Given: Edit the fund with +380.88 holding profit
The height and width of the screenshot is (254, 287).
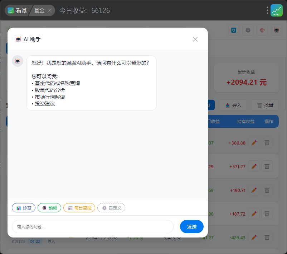Looking at the screenshot, I should [x=254, y=142].
